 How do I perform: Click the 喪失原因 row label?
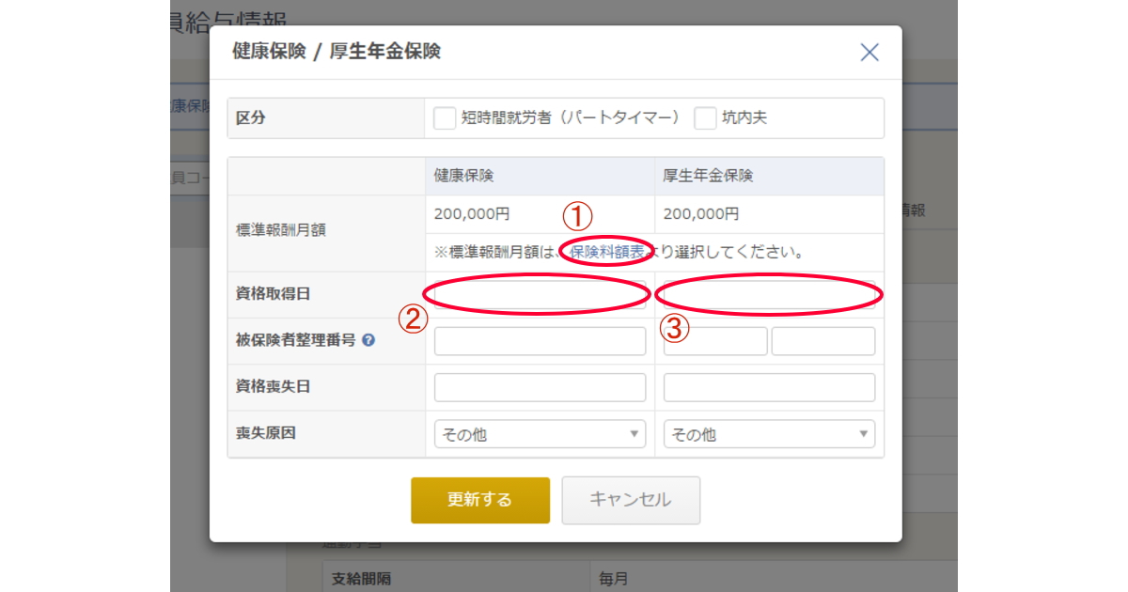pos(265,434)
